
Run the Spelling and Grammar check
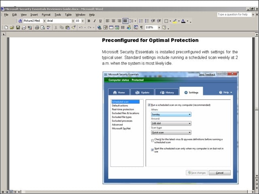pos(49,27)
